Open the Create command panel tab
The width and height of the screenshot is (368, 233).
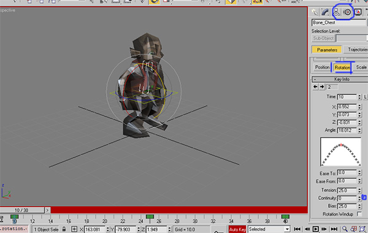tap(315, 12)
